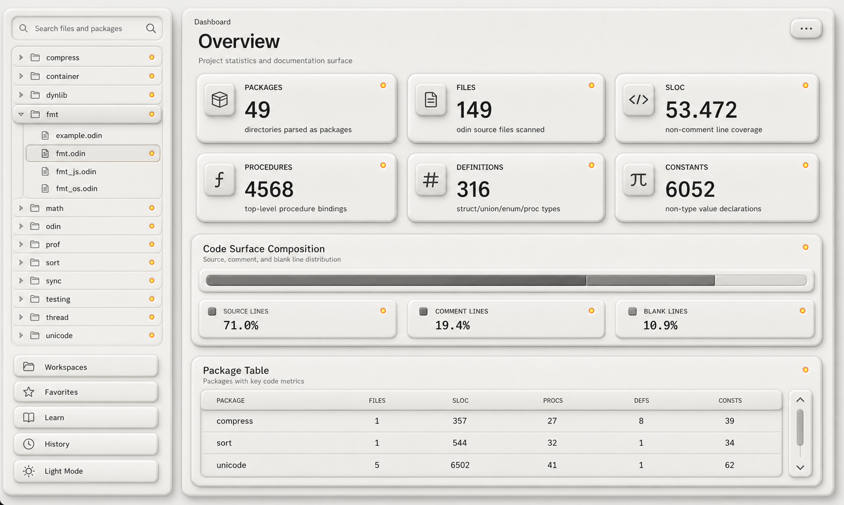Expand the dynlib folder arrow
The image size is (844, 505).
tap(21, 95)
